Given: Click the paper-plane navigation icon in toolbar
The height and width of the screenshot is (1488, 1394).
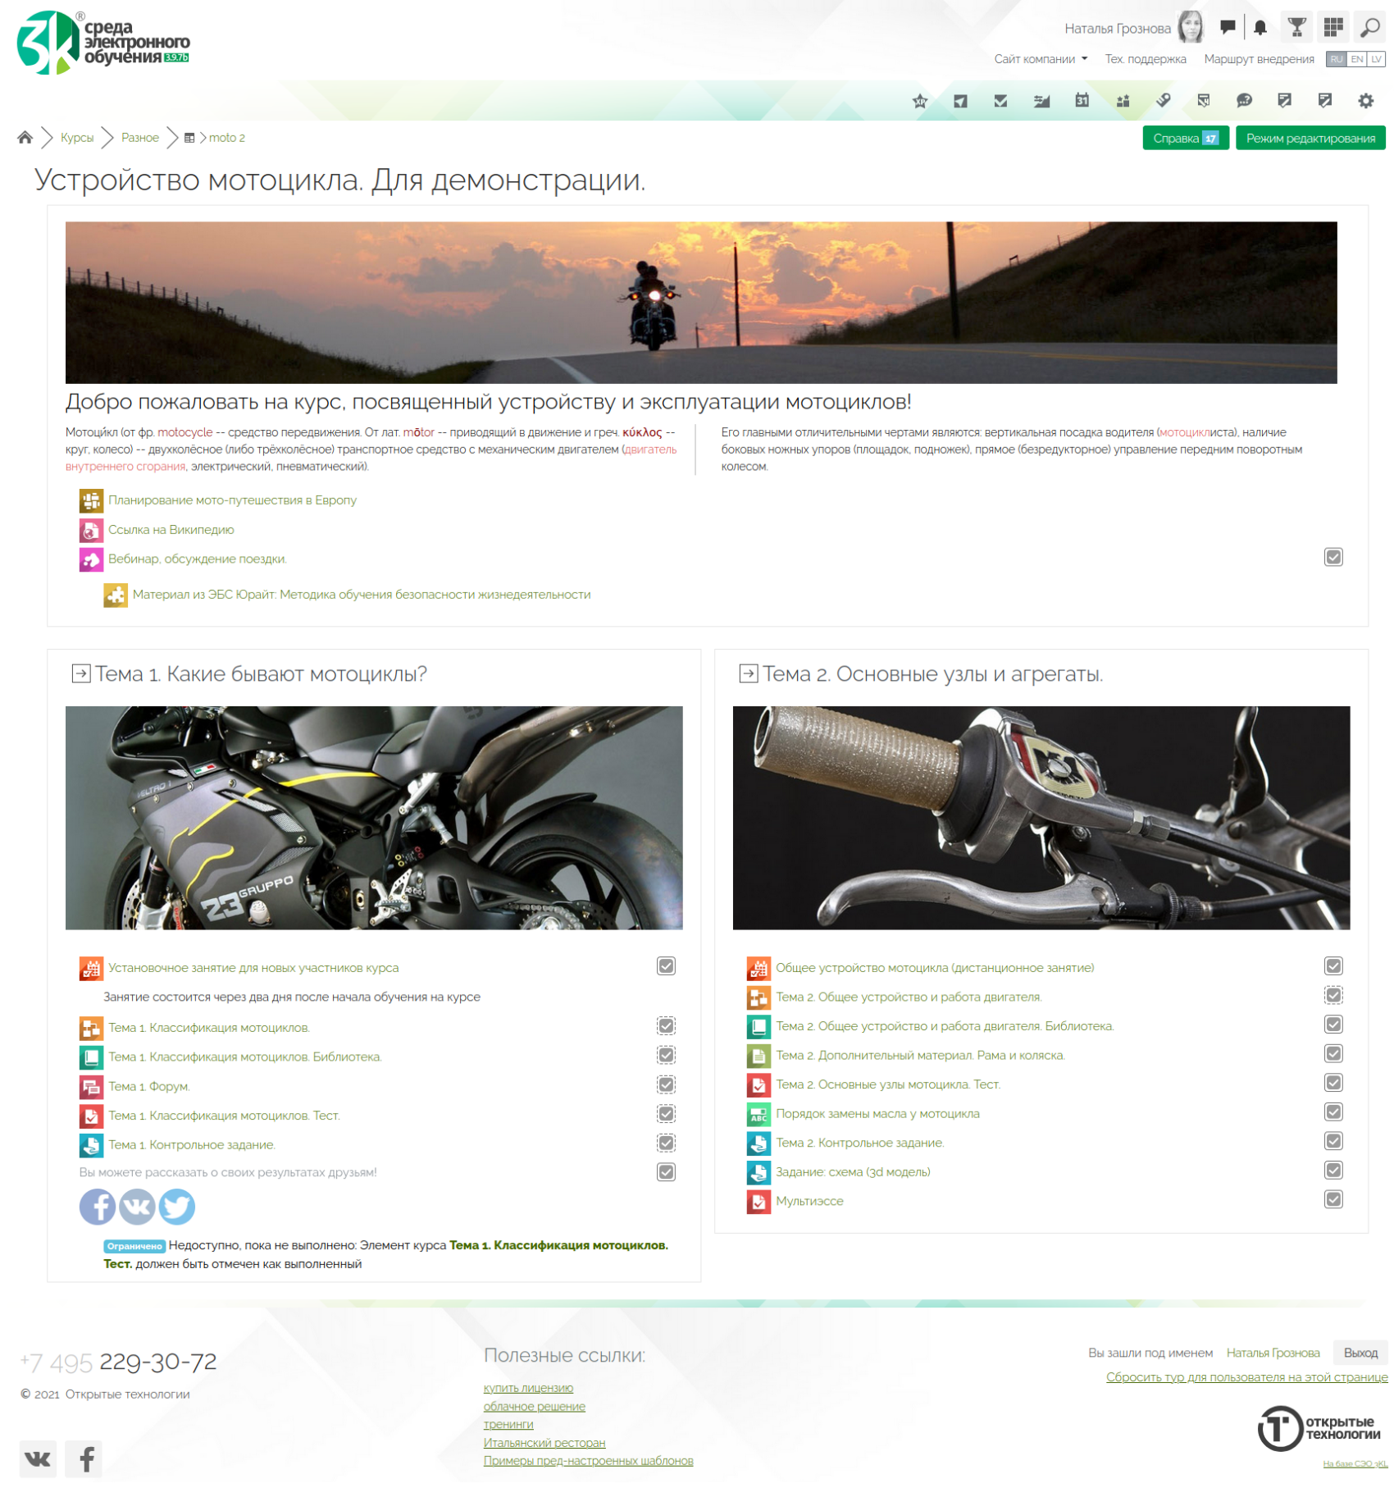Looking at the screenshot, I should [x=960, y=101].
